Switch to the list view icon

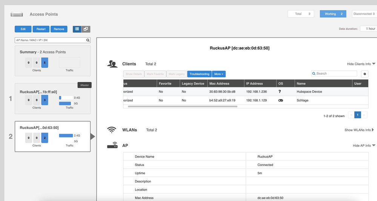77,29
